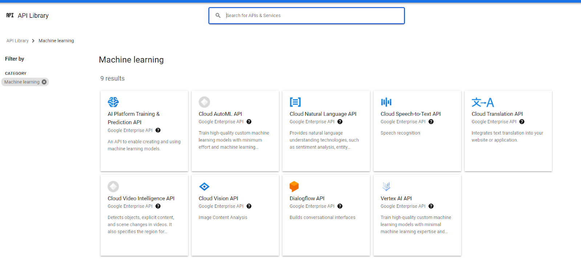The width and height of the screenshot is (581, 269).
Task: Click the Cloud Vision API eye icon
Action: 204,186
